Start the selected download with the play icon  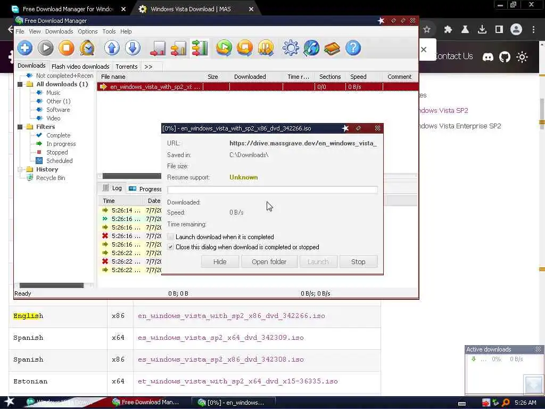pyautogui.click(x=46, y=47)
